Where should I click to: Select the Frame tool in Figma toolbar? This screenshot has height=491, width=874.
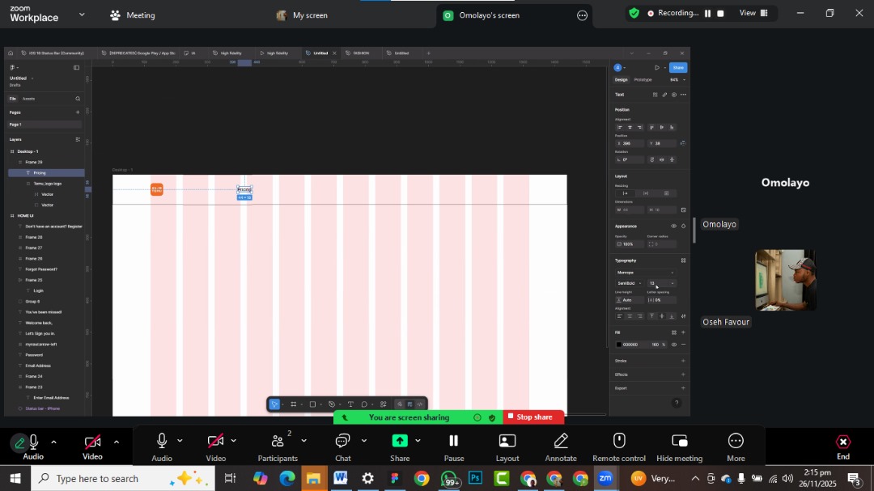(x=293, y=404)
